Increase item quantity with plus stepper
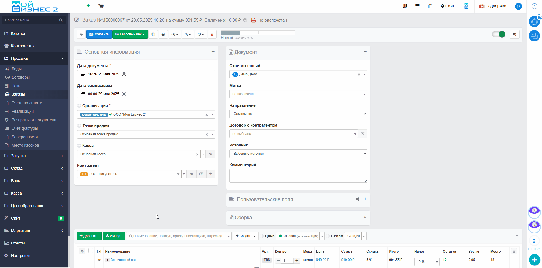 [x=297, y=261]
